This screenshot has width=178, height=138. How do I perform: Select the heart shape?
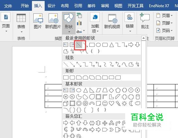(x=111, y=103)
